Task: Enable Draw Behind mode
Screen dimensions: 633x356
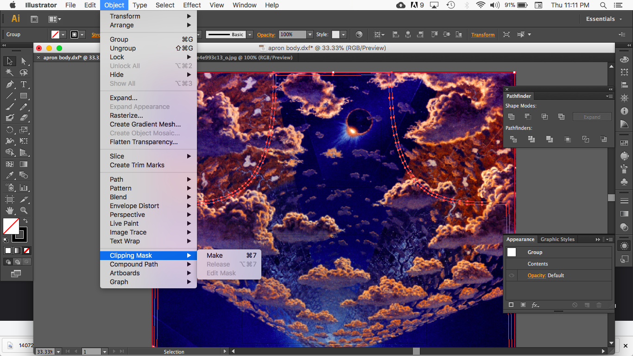Action: [x=17, y=262]
